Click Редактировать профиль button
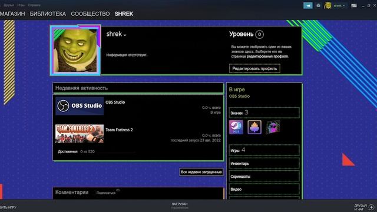 click(x=254, y=68)
